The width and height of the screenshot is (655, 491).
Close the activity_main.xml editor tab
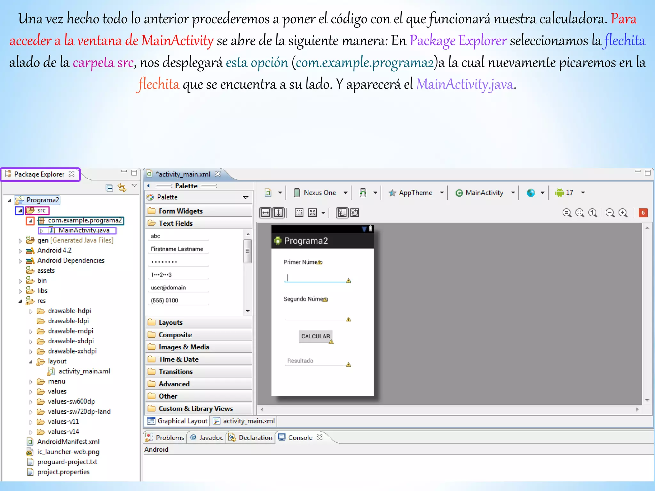pyautogui.click(x=218, y=174)
